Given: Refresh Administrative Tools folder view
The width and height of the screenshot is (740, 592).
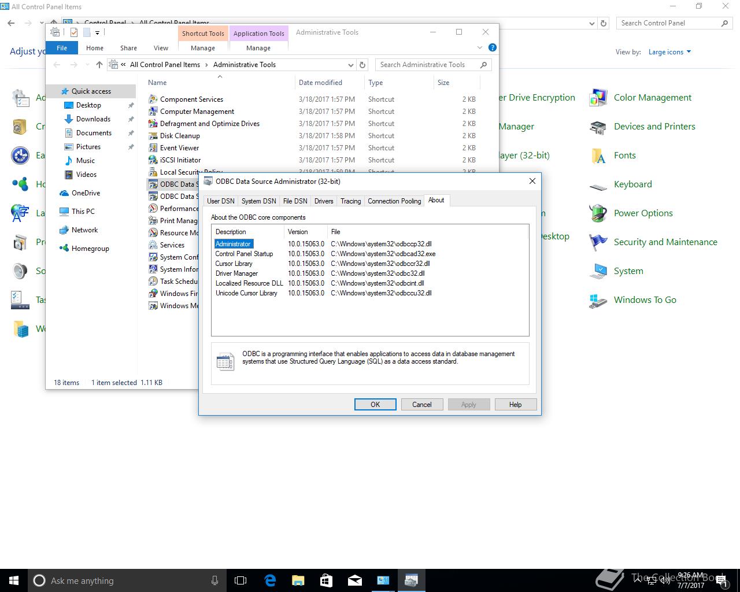Looking at the screenshot, I should click(x=362, y=65).
